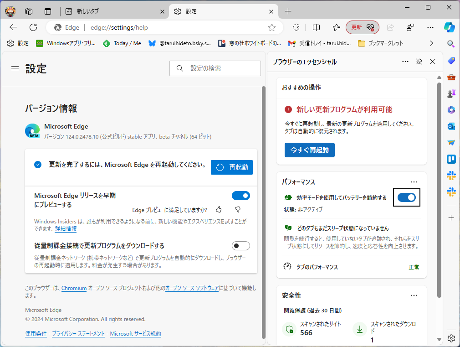Open the パフォーマンス panel options (...)
This screenshot has width=460, height=347.
coord(414,181)
